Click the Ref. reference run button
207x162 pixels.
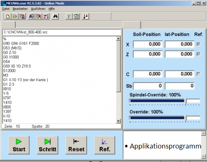tap(105, 145)
